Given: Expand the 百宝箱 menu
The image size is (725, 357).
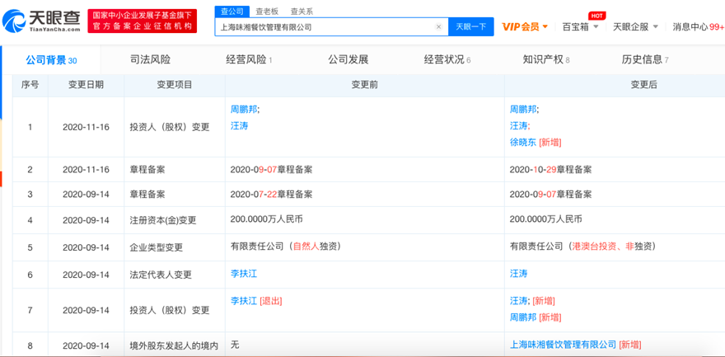Looking at the screenshot, I should coord(581,27).
